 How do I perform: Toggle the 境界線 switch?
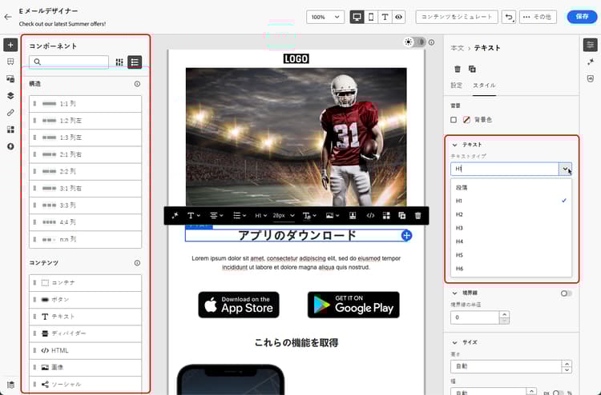click(566, 293)
